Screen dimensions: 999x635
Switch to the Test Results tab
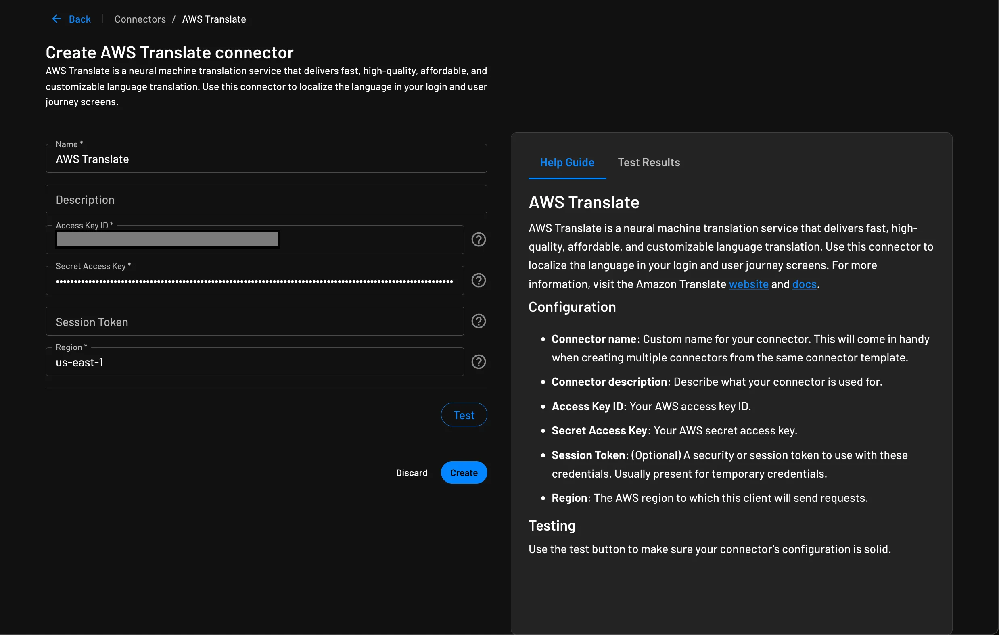coord(648,162)
